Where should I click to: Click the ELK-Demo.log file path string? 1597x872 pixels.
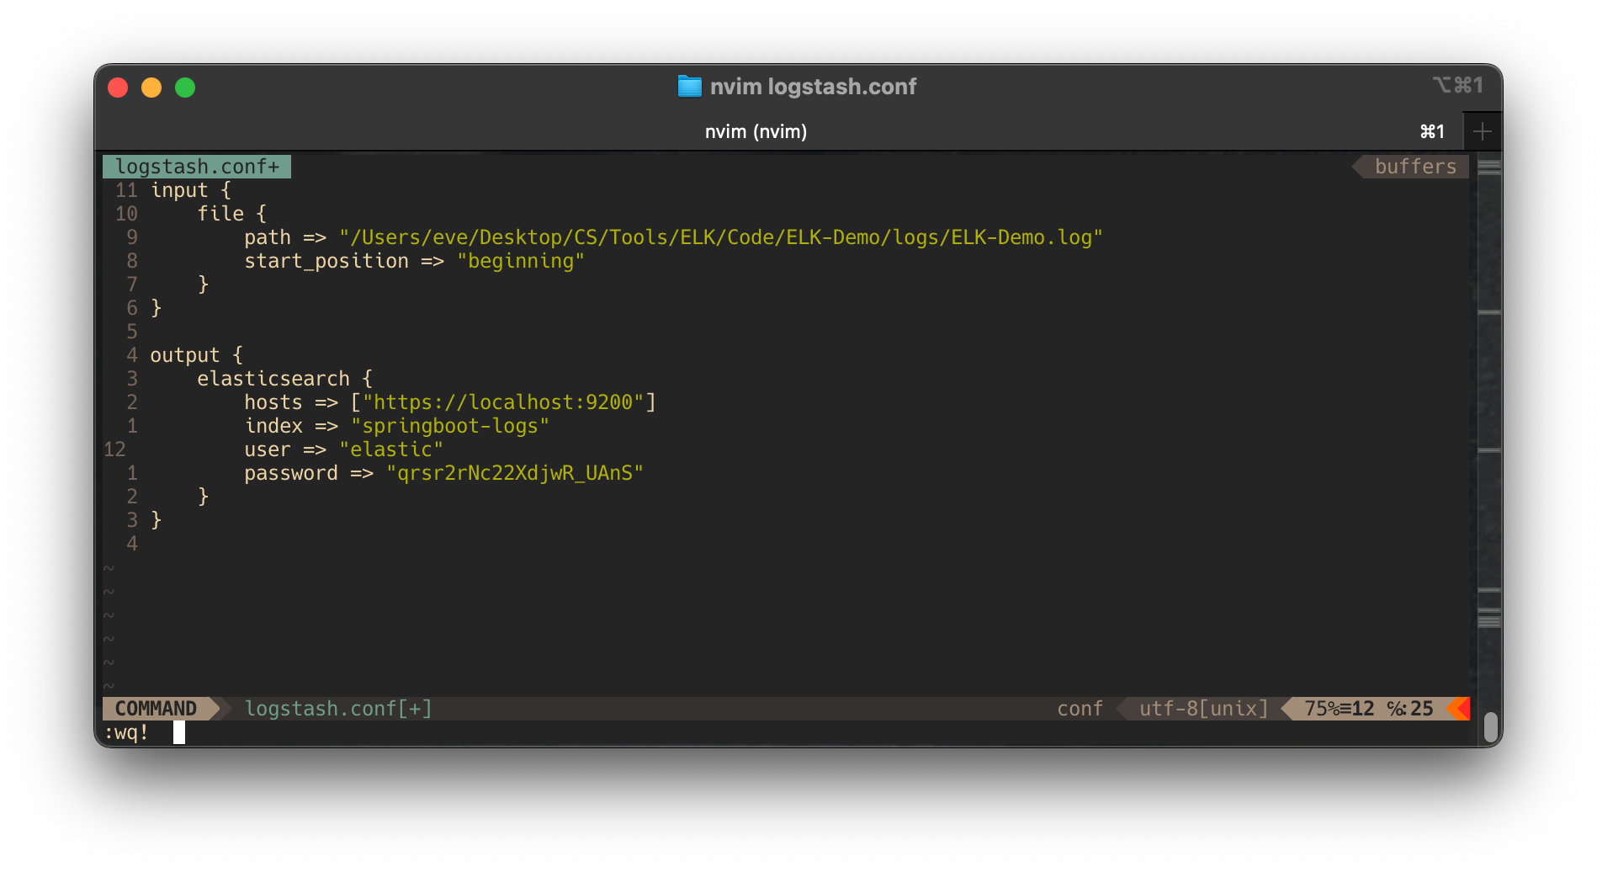coord(719,237)
